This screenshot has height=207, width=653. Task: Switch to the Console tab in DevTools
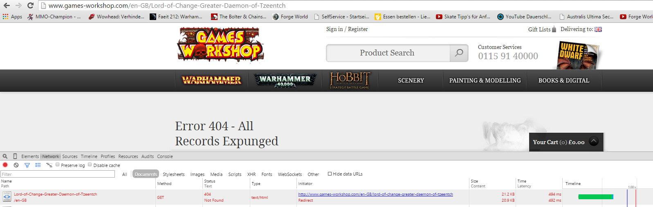(x=165, y=156)
